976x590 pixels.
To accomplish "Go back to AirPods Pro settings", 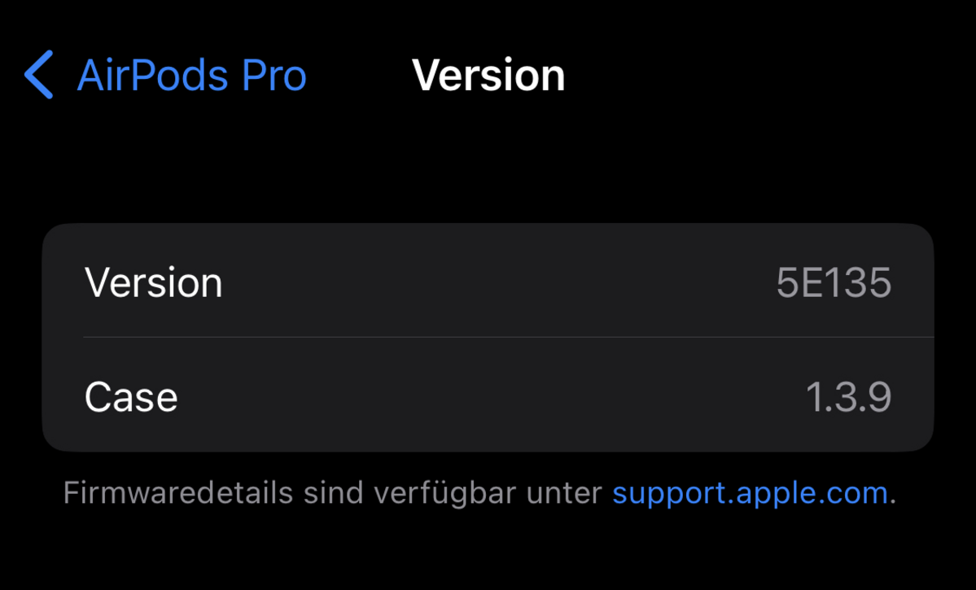I will 165,76.
